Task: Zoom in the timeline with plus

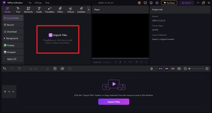Action: tap(207, 69)
